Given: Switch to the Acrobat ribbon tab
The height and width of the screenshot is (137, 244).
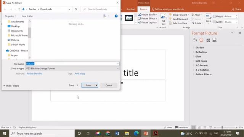Looking at the screenshot, I should [x=130, y=9].
